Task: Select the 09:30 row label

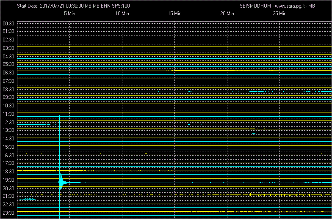Action: [8, 97]
